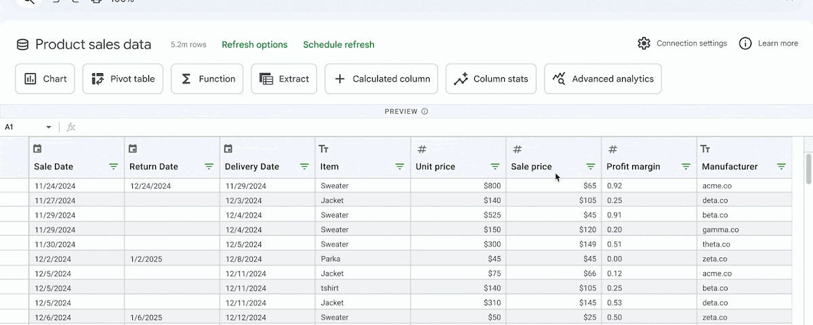
Task: Click the Learn more info icon
Action: coord(745,43)
